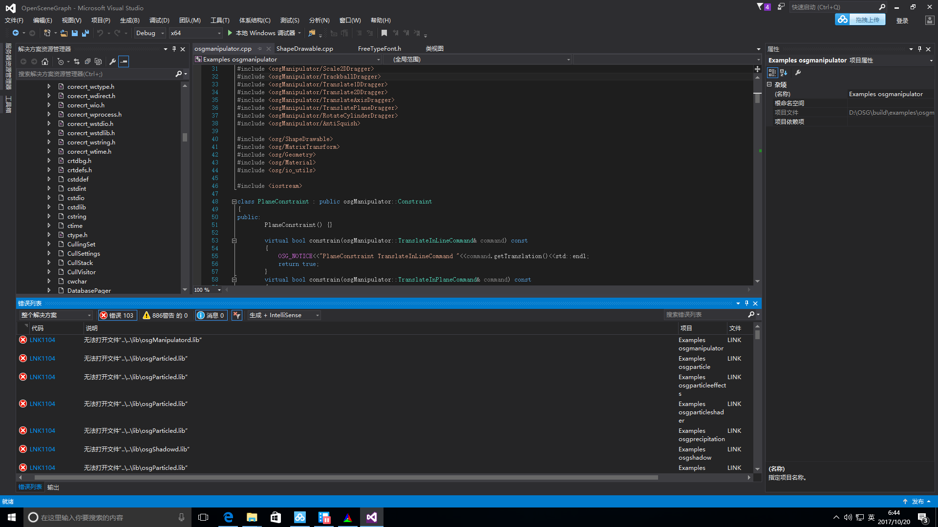
Task: Start the local Windows debugger
Action: pyautogui.click(x=264, y=33)
